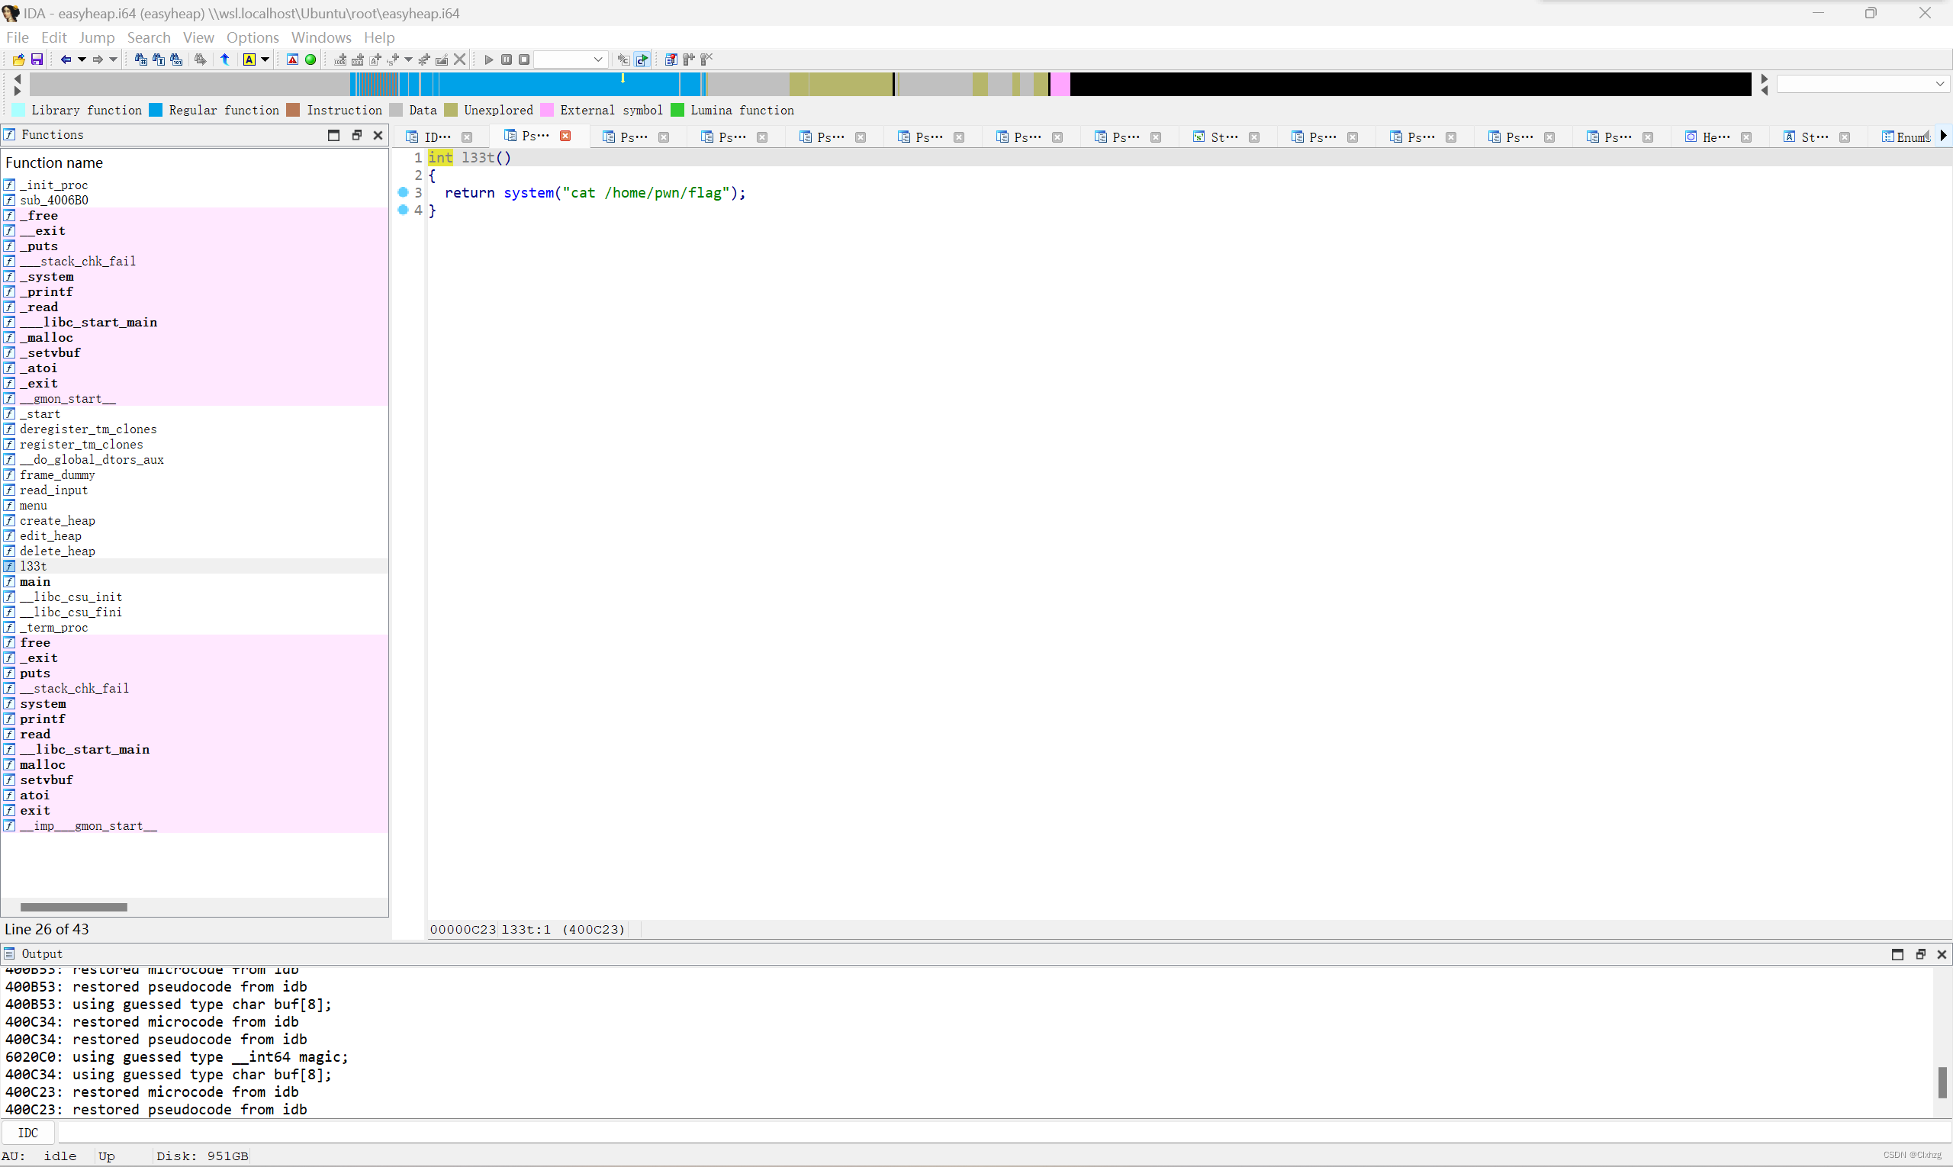Click the jump back blue arrow
The width and height of the screenshot is (1953, 1167).
click(x=66, y=59)
